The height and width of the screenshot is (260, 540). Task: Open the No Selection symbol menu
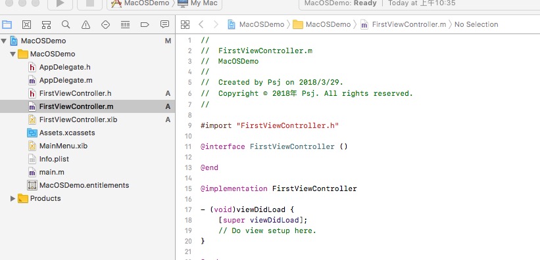click(x=476, y=24)
